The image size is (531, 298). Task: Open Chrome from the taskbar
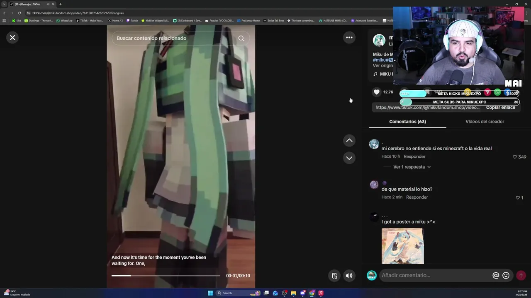[x=312, y=293]
